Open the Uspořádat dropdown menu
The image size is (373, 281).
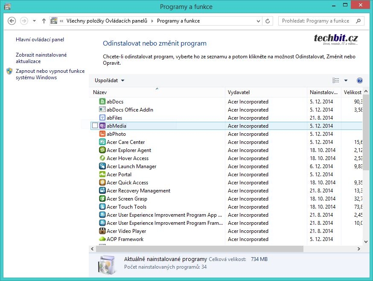109,80
